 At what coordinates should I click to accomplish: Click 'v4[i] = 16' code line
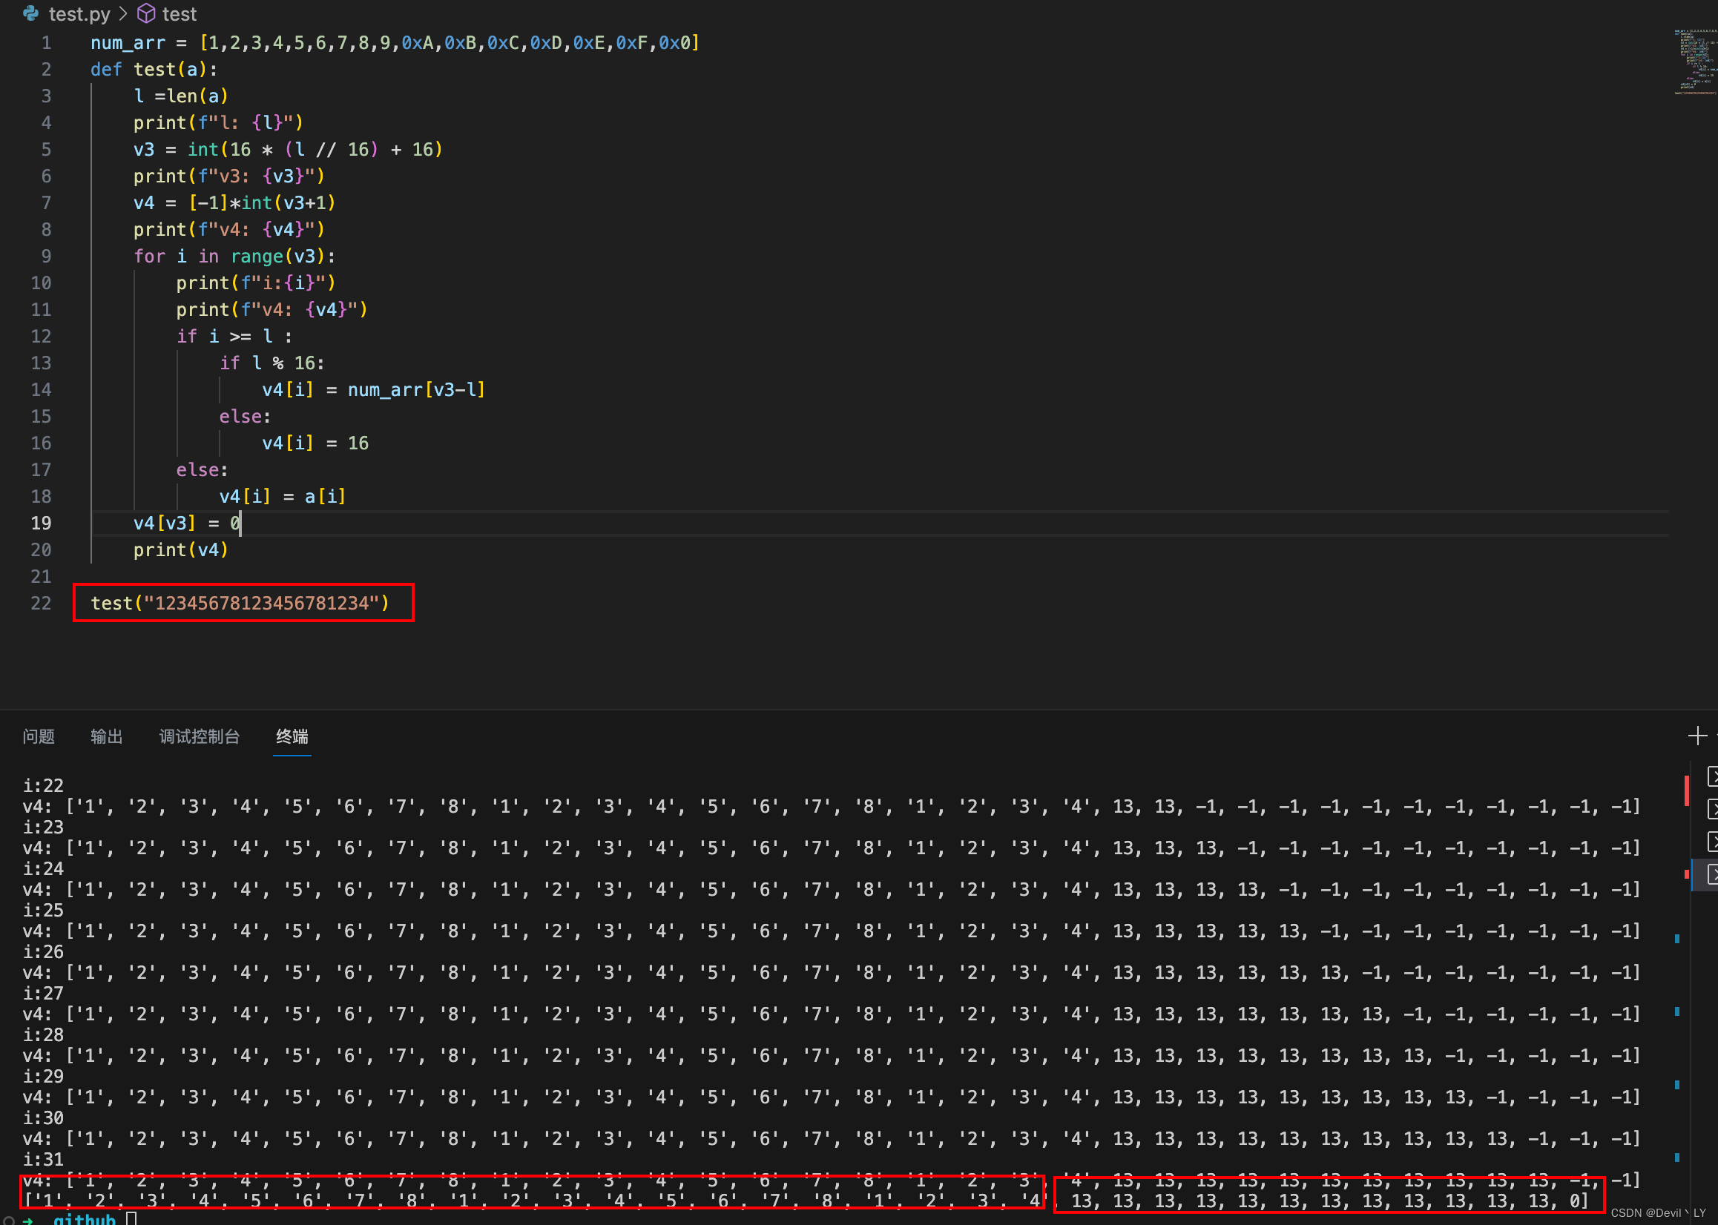click(x=315, y=443)
